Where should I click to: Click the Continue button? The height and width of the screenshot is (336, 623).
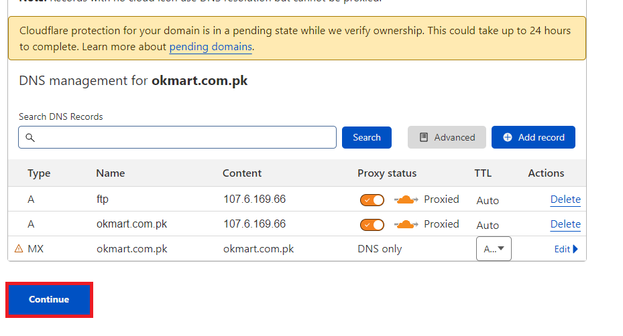click(x=49, y=299)
